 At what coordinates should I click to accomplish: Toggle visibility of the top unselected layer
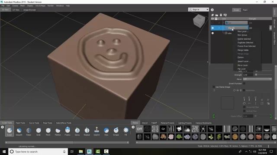(213, 23)
